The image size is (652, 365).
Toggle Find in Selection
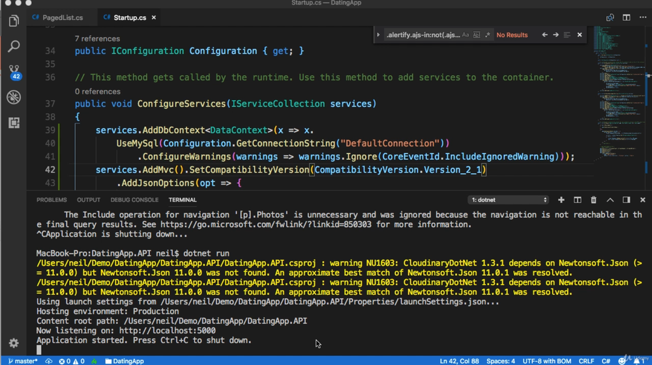click(x=567, y=35)
